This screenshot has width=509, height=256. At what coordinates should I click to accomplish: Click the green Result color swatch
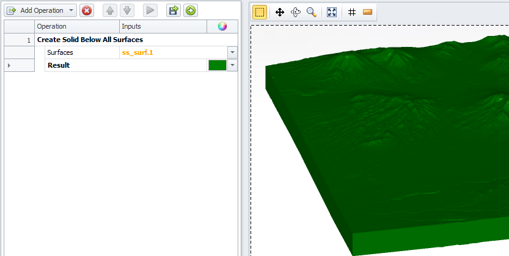218,65
